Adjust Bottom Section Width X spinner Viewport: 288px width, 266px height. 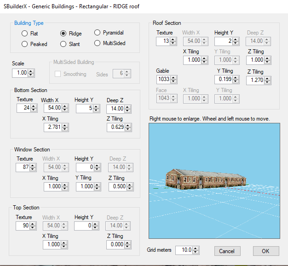pos(65,108)
